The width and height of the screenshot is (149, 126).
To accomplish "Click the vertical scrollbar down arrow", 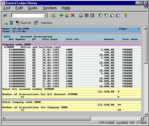I will pos(146,114).
